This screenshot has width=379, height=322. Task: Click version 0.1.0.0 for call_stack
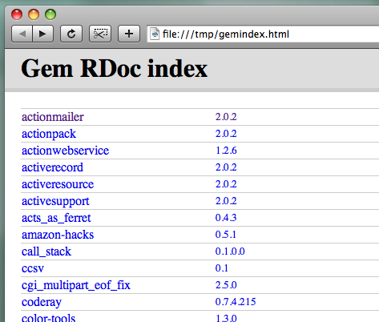coord(230,252)
